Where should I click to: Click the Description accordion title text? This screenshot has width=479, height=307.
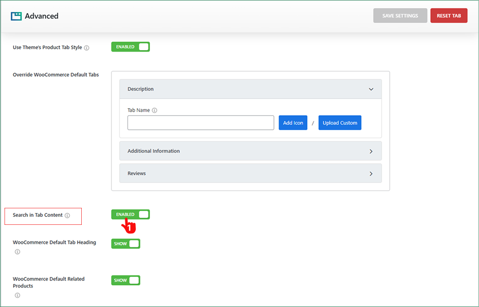tap(140, 89)
